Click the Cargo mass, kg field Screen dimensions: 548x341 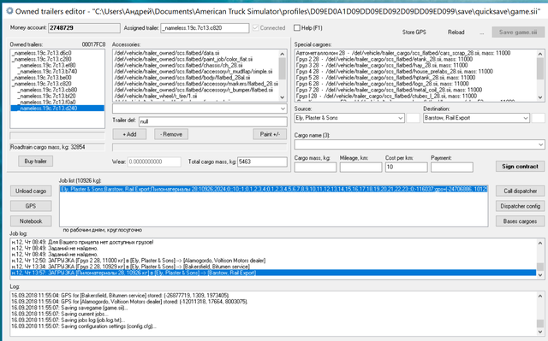point(315,168)
